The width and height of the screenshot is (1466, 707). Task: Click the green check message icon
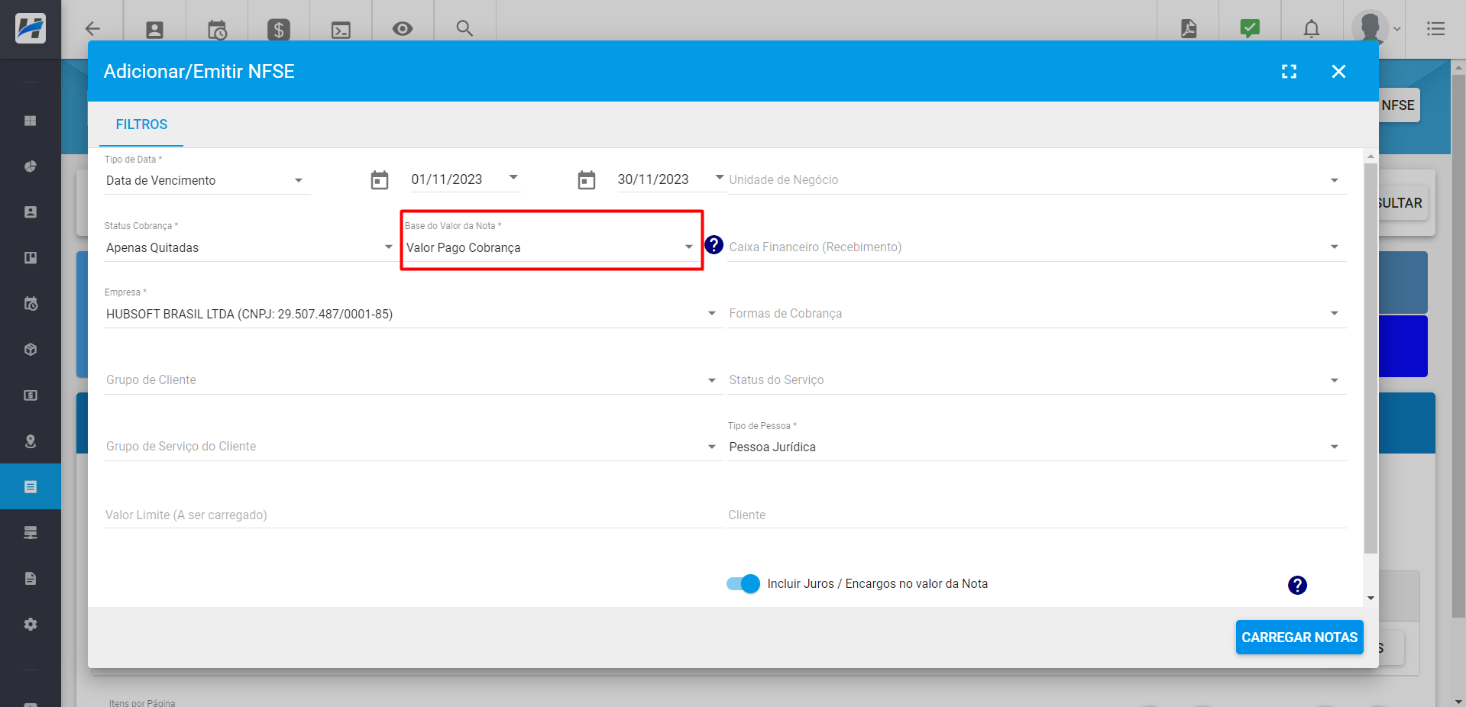pos(1250,29)
